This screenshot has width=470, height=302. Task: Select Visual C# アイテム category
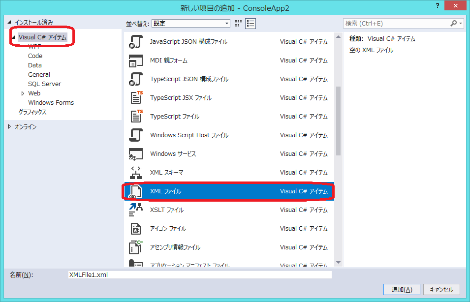(x=42, y=37)
